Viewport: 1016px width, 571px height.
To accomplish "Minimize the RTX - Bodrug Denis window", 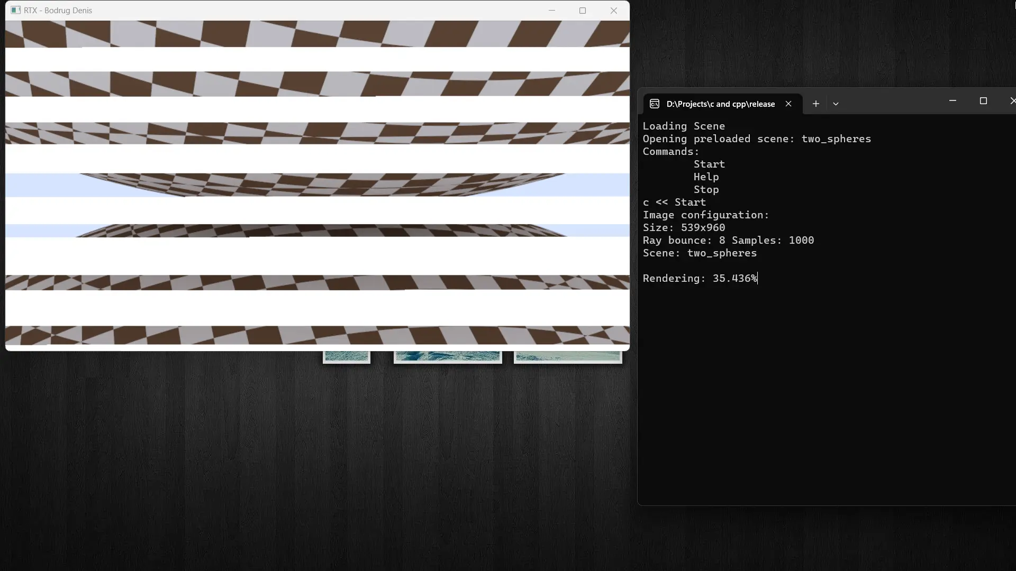I will (x=552, y=11).
